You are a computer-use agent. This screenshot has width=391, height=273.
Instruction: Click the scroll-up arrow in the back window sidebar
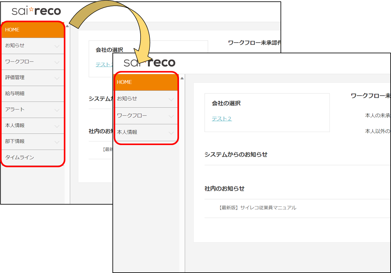tap(67, 26)
